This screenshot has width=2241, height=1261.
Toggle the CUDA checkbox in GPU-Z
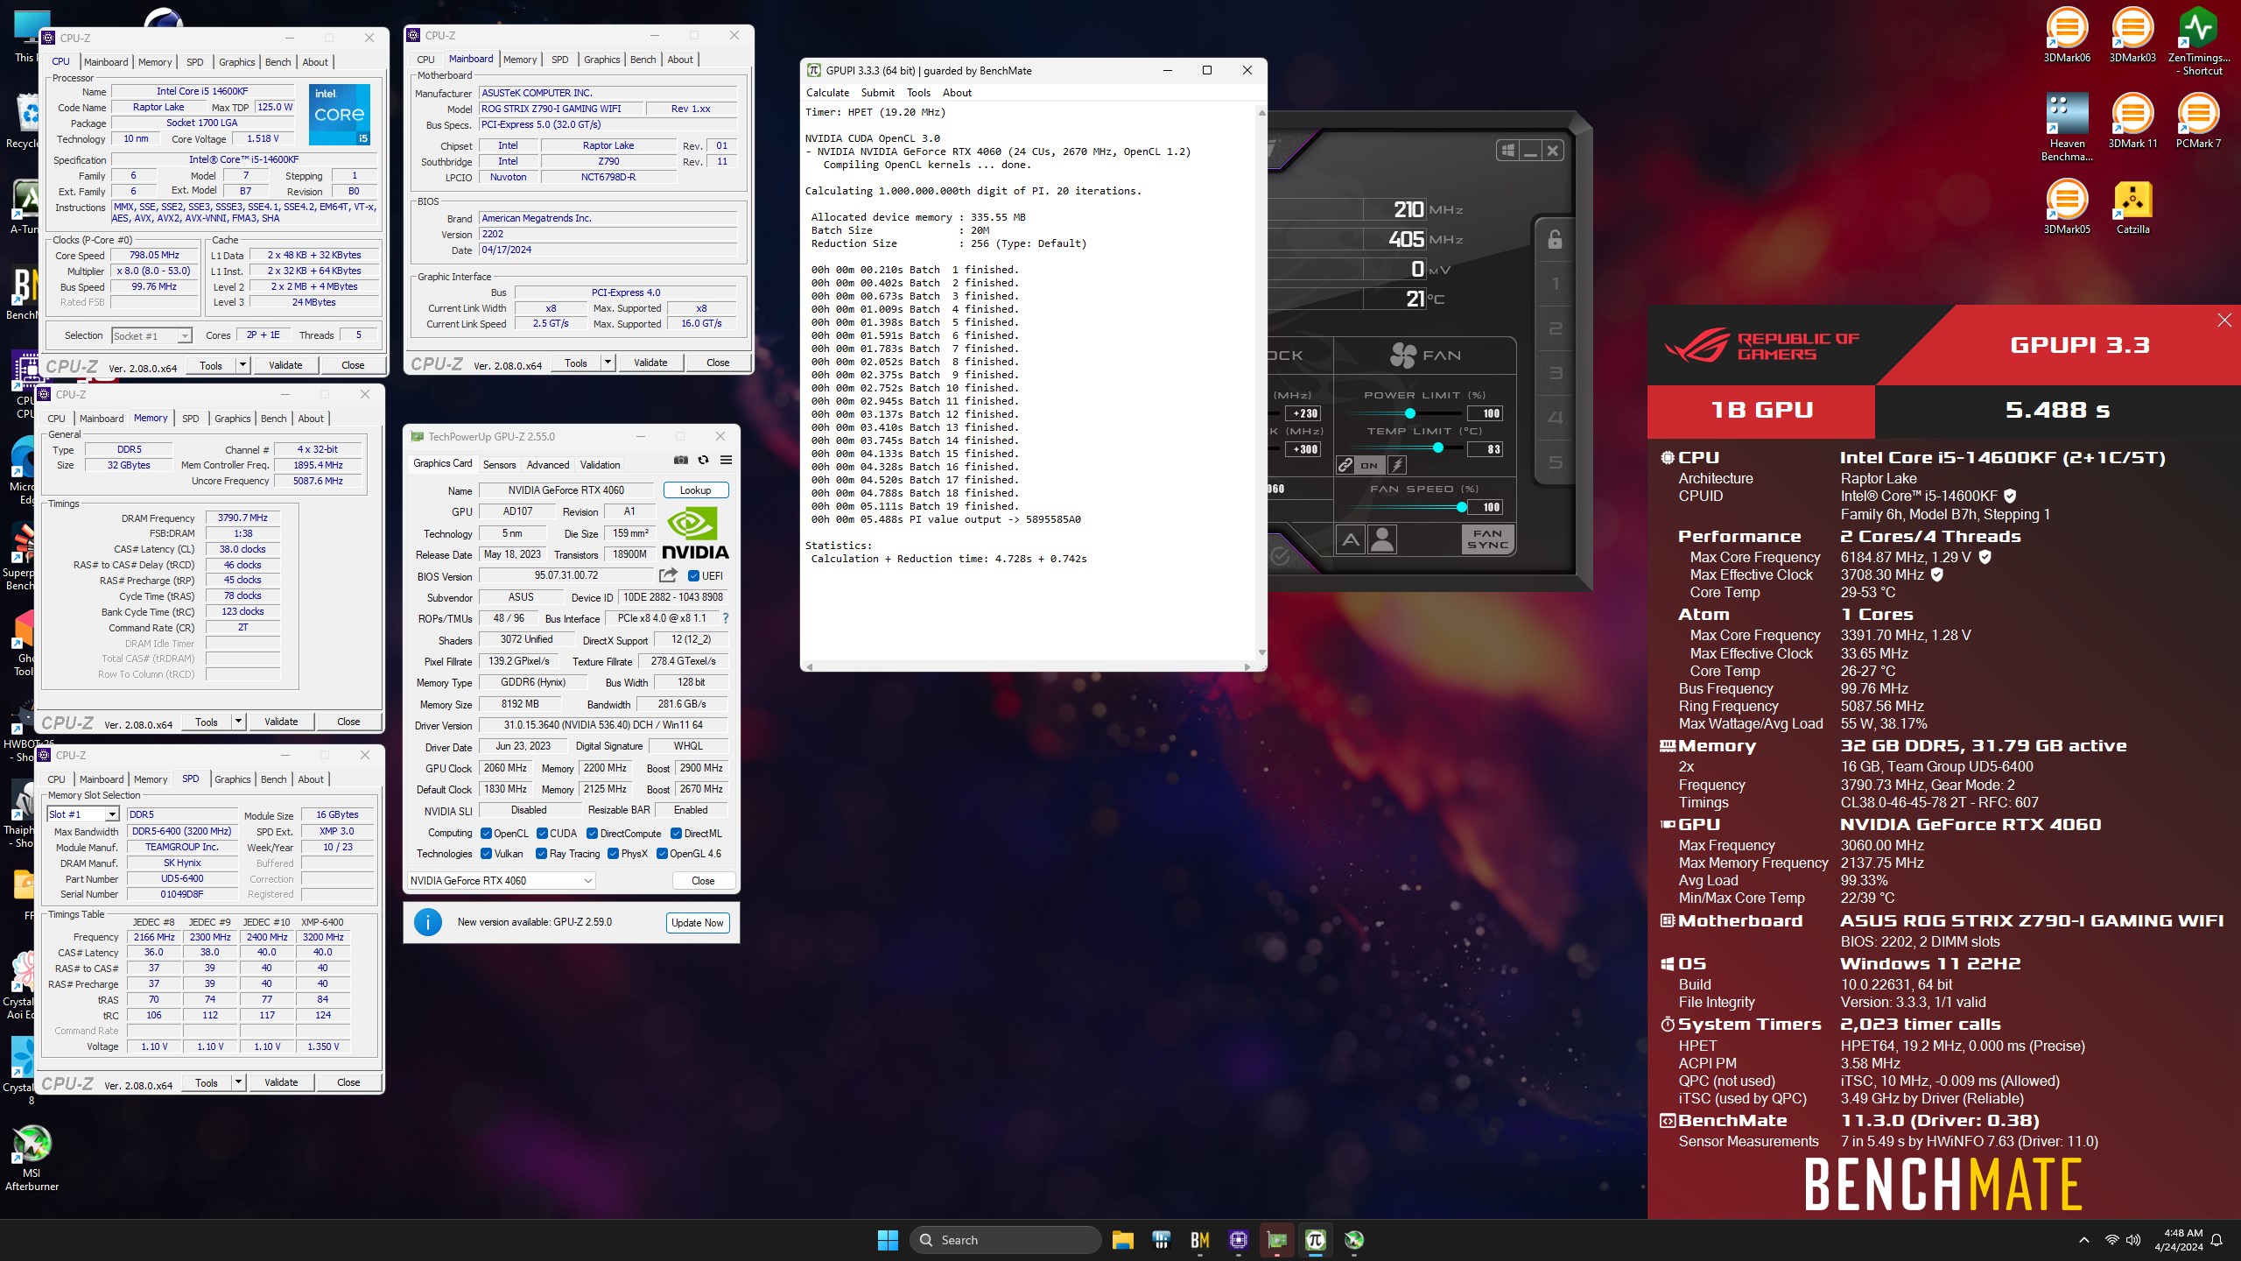tap(542, 834)
